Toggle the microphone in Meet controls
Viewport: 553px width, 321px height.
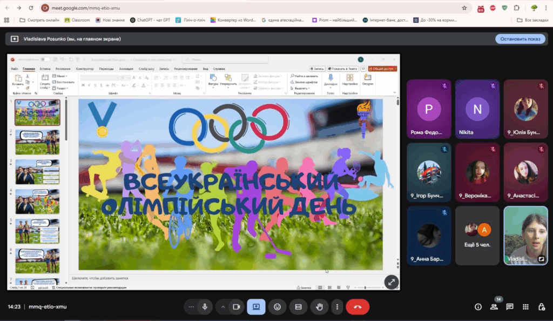click(x=205, y=307)
